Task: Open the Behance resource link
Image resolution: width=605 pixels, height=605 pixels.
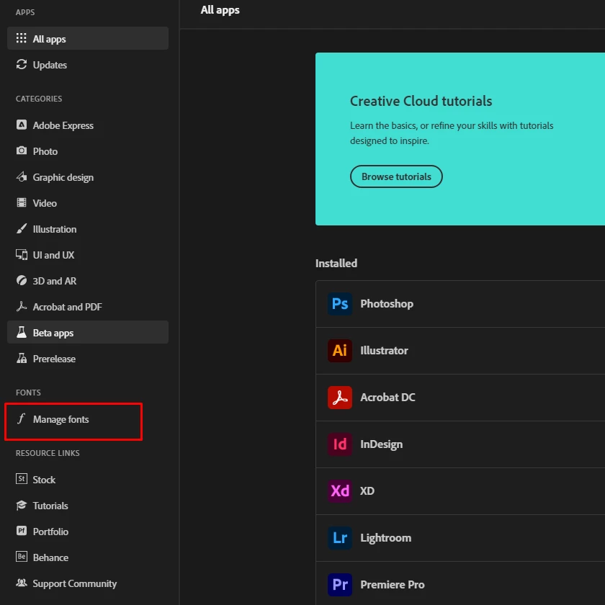Action: click(88, 557)
